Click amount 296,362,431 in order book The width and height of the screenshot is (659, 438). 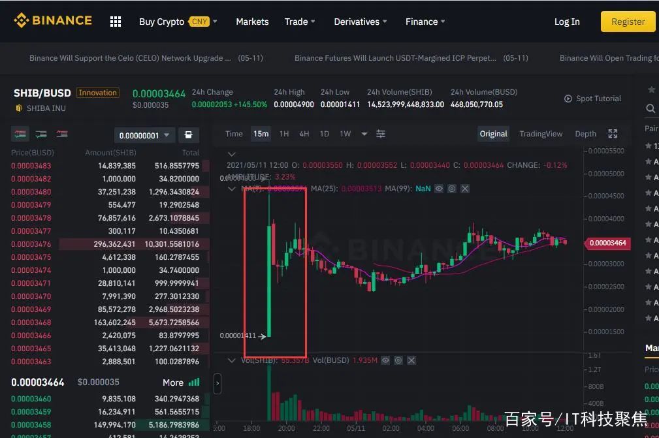coord(114,244)
